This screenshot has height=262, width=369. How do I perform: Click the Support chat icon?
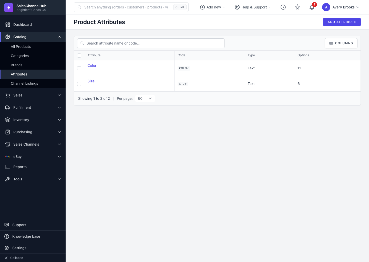pyautogui.click(x=7, y=225)
